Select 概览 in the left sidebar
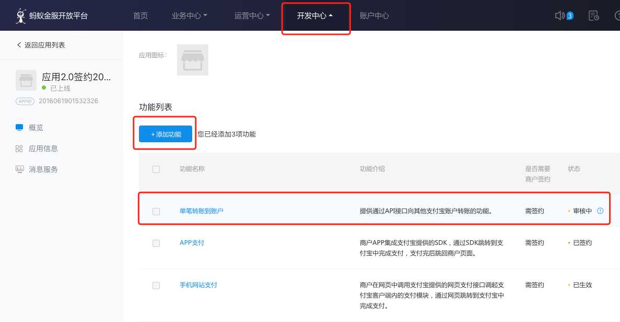 [36, 128]
